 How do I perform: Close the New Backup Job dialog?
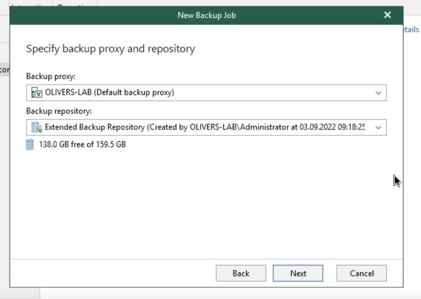(387, 15)
